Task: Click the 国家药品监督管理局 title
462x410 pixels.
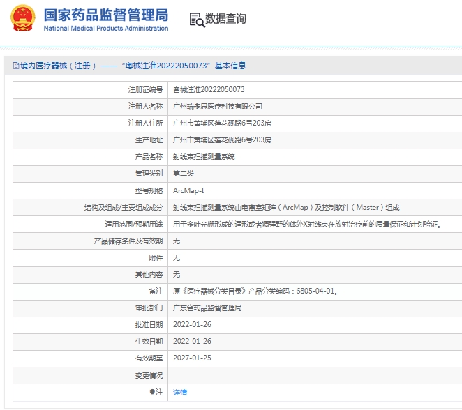Action: click(x=106, y=15)
